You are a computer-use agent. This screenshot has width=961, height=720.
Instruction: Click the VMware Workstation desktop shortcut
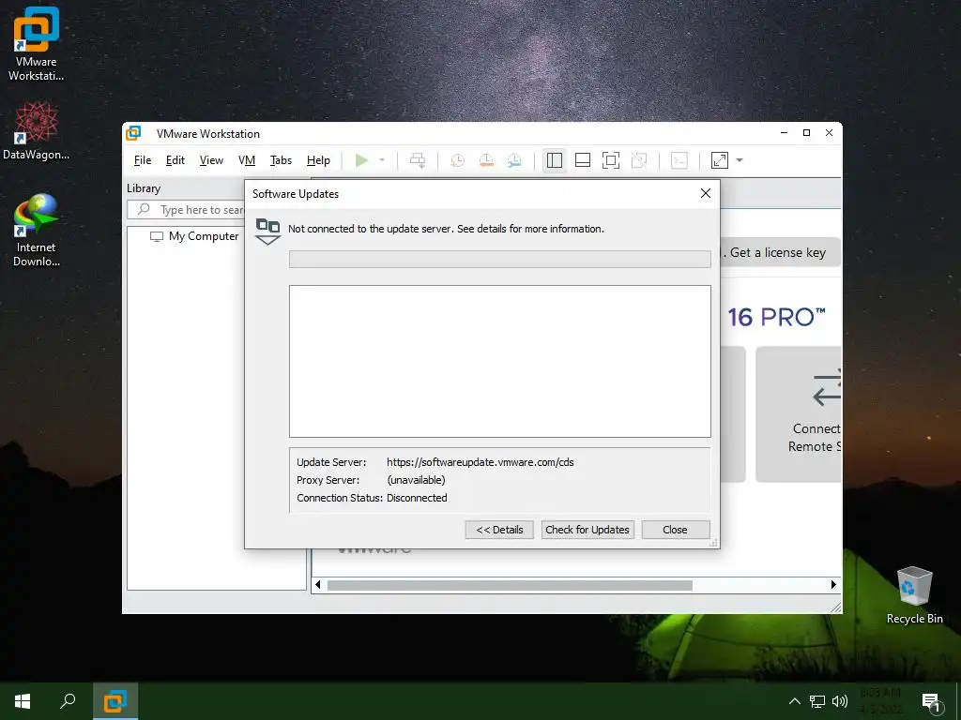tap(37, 43)
